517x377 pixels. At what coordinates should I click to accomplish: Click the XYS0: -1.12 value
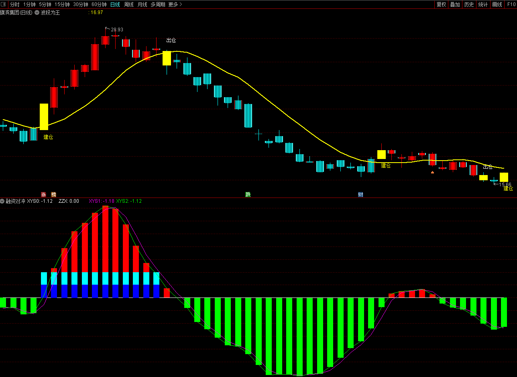click(40, 201)
